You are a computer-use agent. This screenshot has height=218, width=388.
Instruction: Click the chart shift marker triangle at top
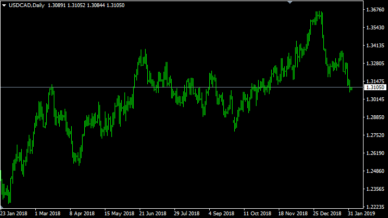pos(290,2)
